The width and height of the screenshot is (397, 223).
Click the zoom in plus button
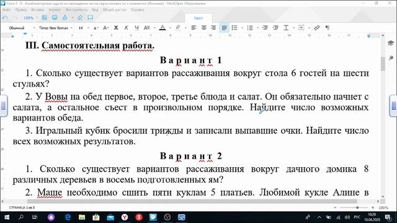click(373, 208)
